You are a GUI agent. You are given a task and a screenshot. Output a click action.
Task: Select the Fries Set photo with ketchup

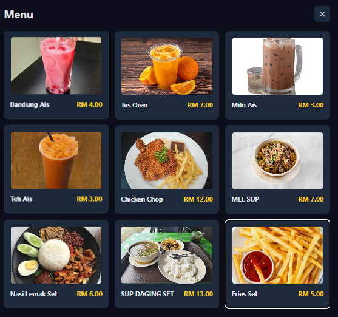click(278, 255)
